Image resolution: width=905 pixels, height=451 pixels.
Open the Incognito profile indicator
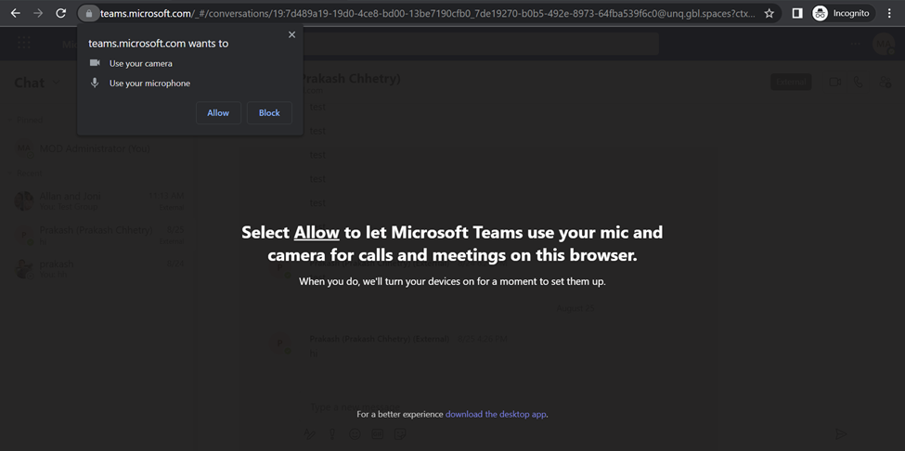842,13
